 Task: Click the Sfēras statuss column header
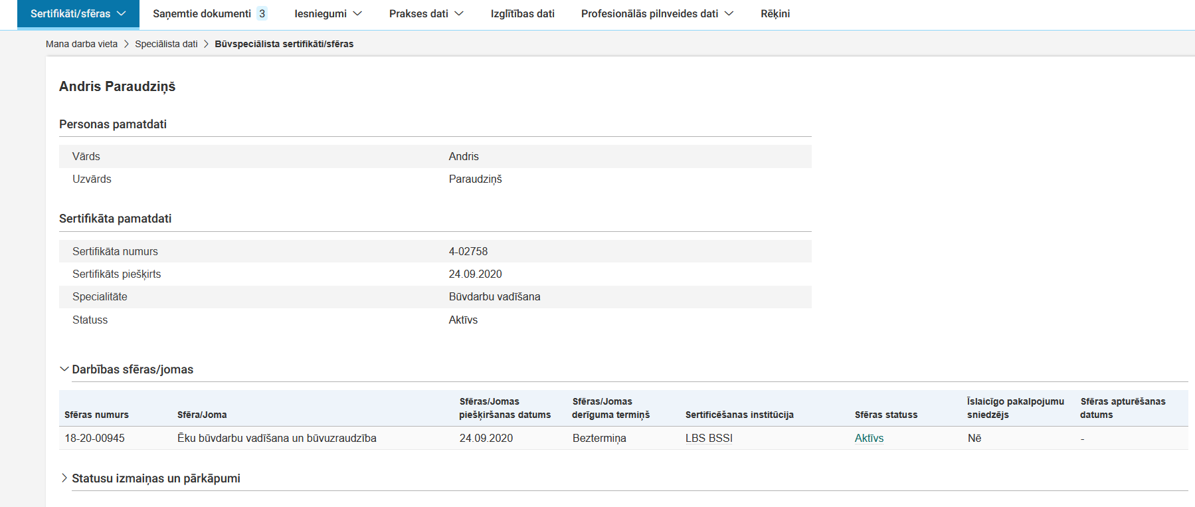(886, 415)
